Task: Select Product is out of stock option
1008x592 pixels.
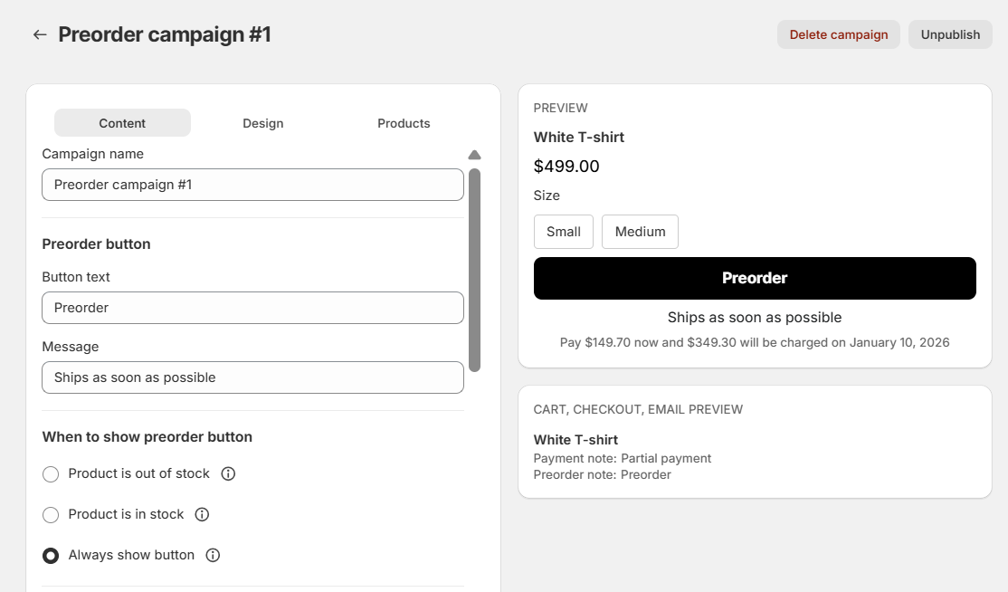Action: (x=51, y=474)
